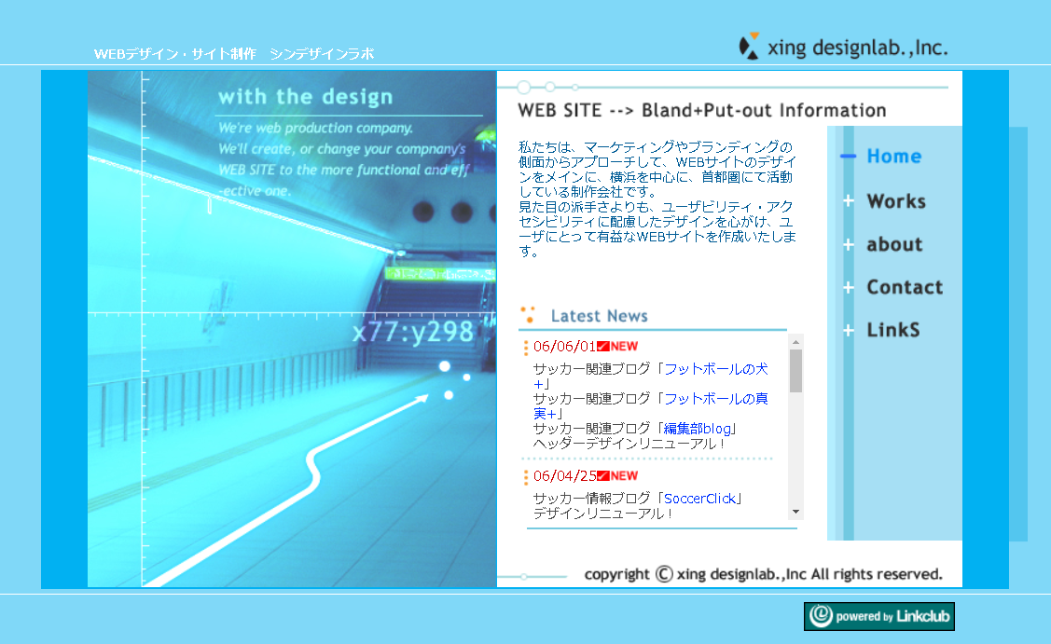Click the NEW badge next to 06/04/25
This screenshot has height=644, width=1051.
click(617, 476)
